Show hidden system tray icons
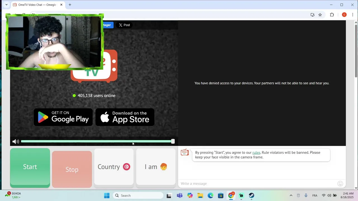This screenshot has height=201, width=358. [291, 195]
